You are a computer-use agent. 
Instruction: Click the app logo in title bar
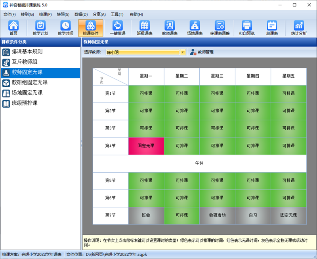5,5
